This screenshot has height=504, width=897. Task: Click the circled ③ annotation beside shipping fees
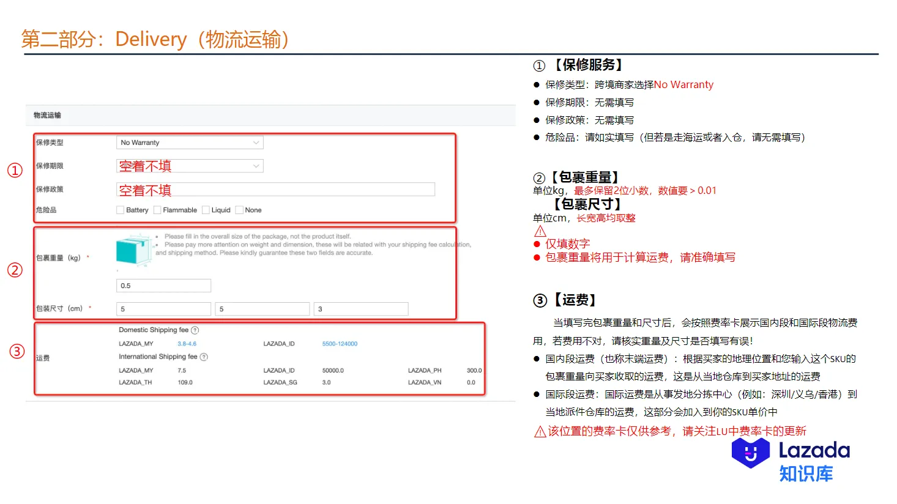pos(17,351)
